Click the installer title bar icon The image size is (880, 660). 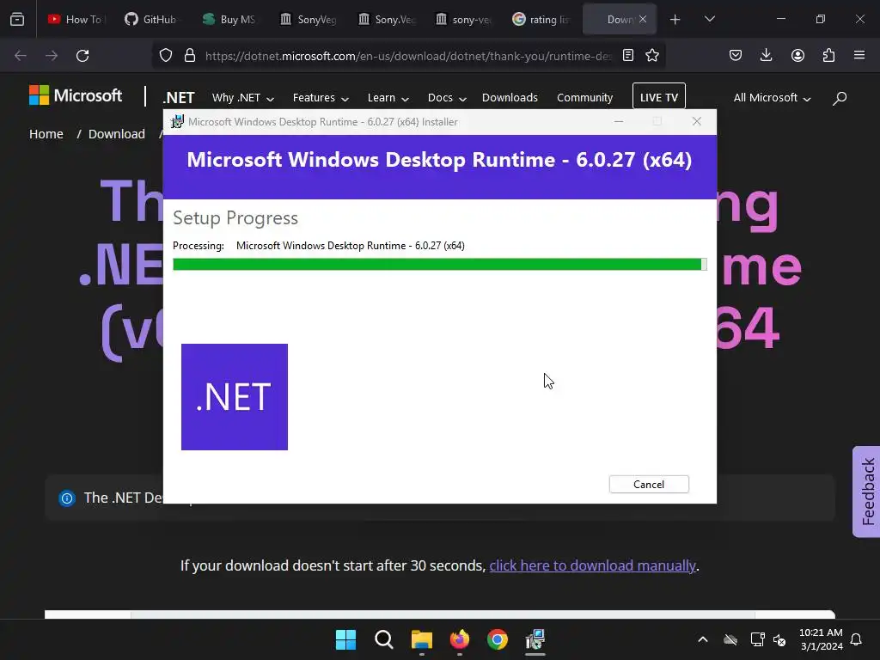pos(177,122)
